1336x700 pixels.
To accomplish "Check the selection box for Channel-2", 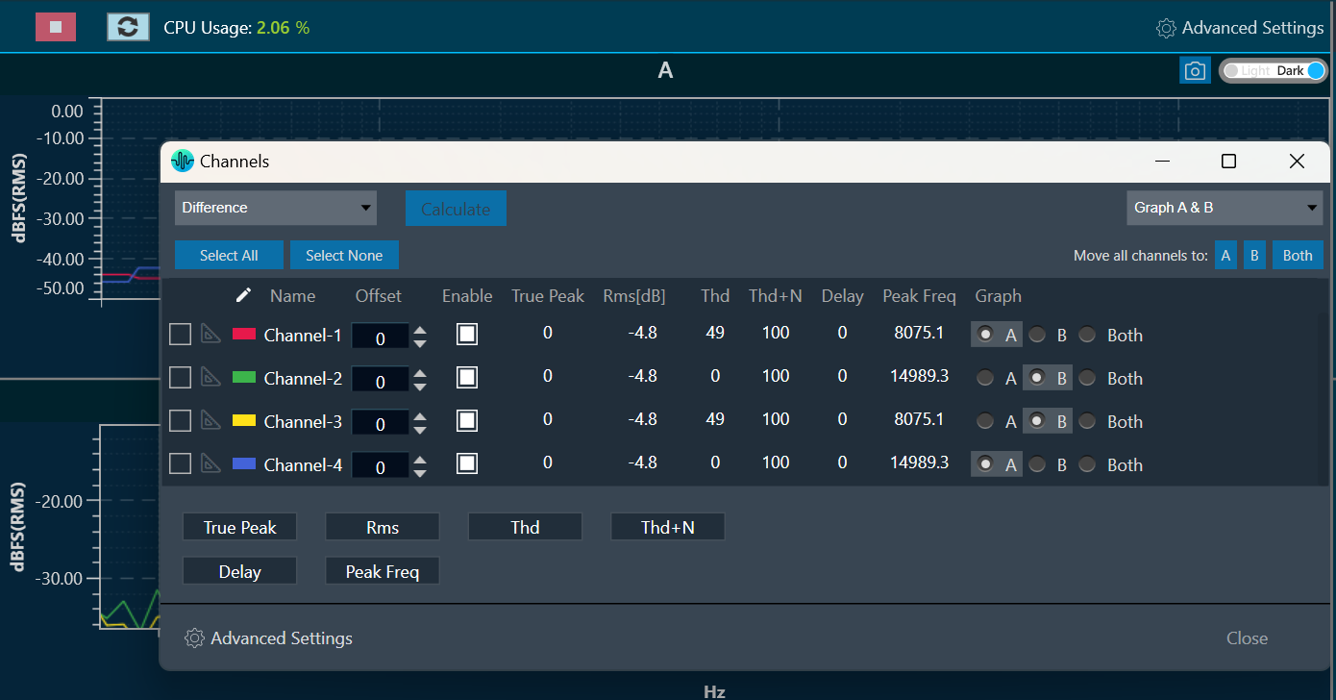I will point(180,377).
